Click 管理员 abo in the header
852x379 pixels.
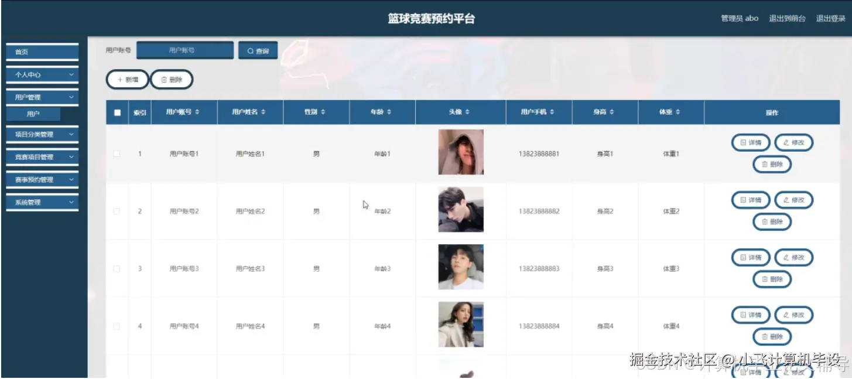[740, 18]
